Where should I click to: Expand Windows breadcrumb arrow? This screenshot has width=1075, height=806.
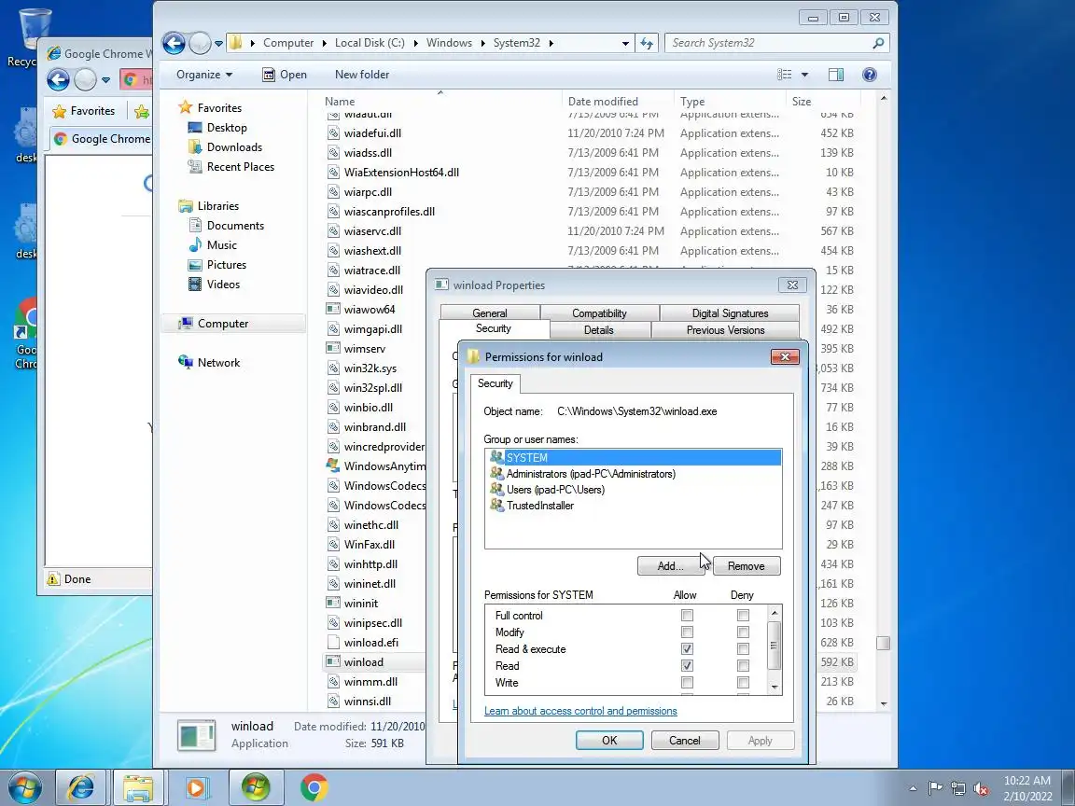(x=482, y=43)
